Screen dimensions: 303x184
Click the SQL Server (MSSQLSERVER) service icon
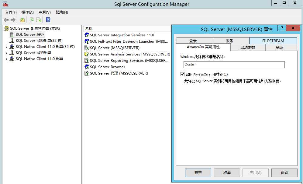click(87, 48)
